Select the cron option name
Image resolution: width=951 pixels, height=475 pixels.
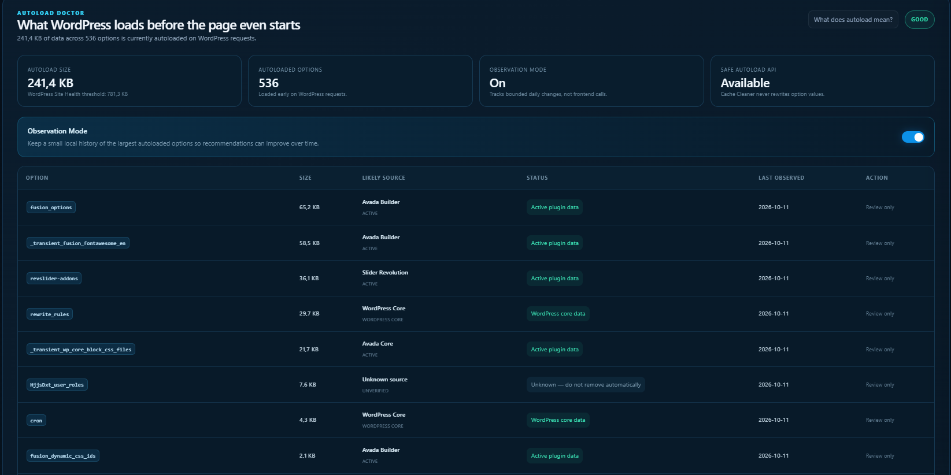point(36,421)
